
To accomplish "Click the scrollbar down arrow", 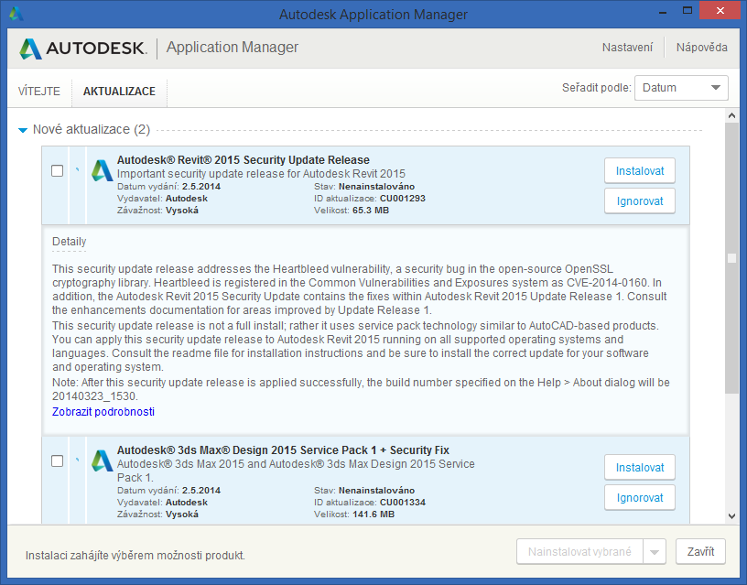I will 731,516.
